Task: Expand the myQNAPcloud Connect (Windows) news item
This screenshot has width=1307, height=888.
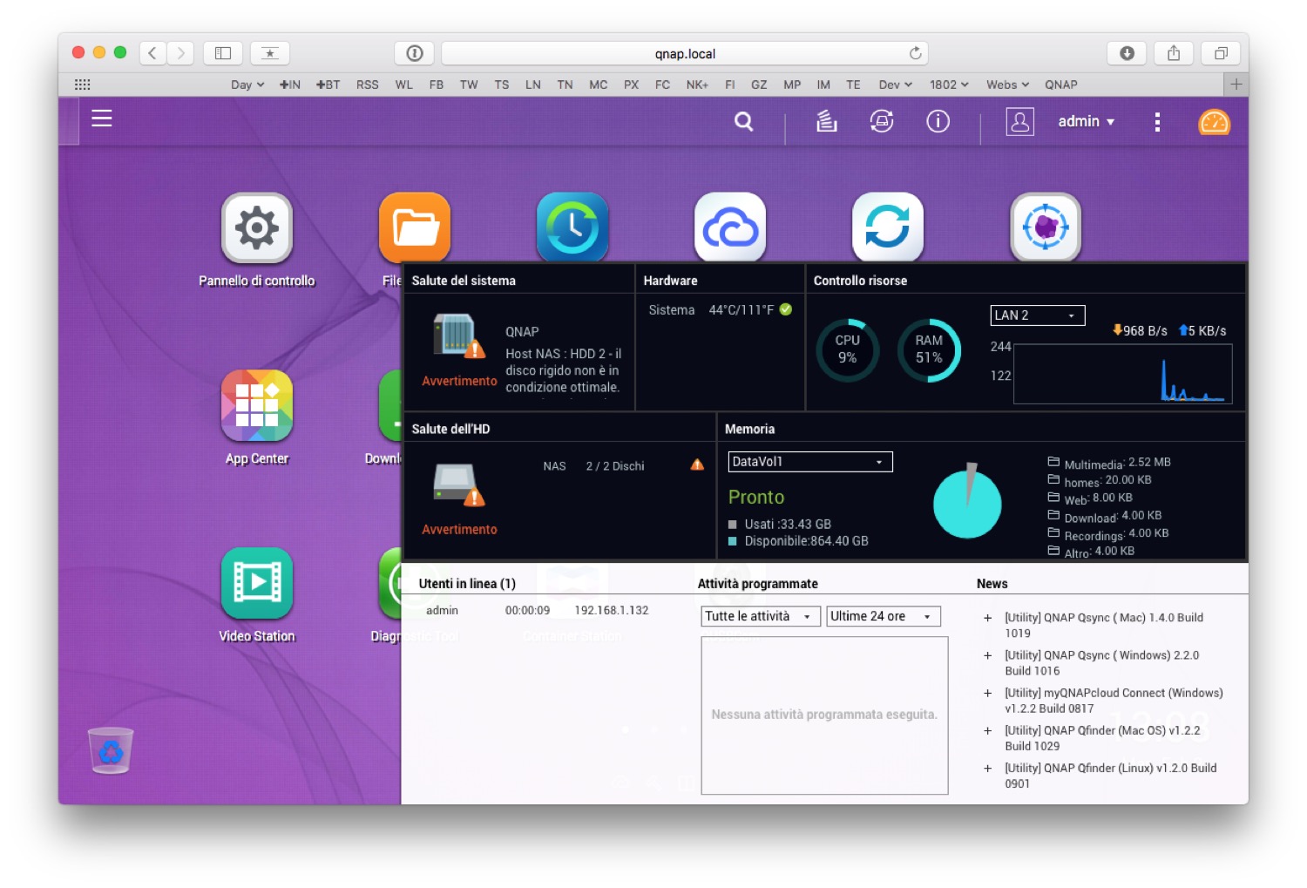Action: (x=988, y=694)
